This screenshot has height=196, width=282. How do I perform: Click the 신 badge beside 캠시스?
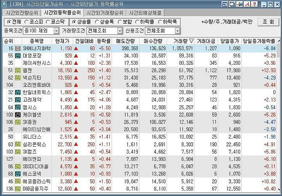tap(18, 107)
